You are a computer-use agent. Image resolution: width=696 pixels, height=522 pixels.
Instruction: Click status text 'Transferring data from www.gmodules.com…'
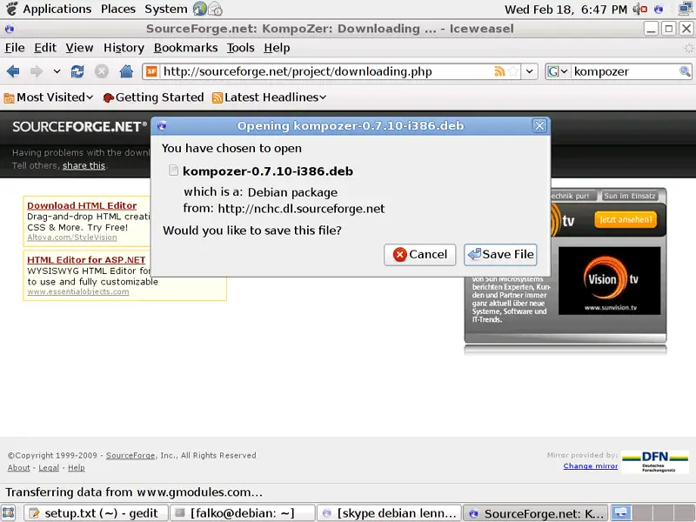point(134,492)
